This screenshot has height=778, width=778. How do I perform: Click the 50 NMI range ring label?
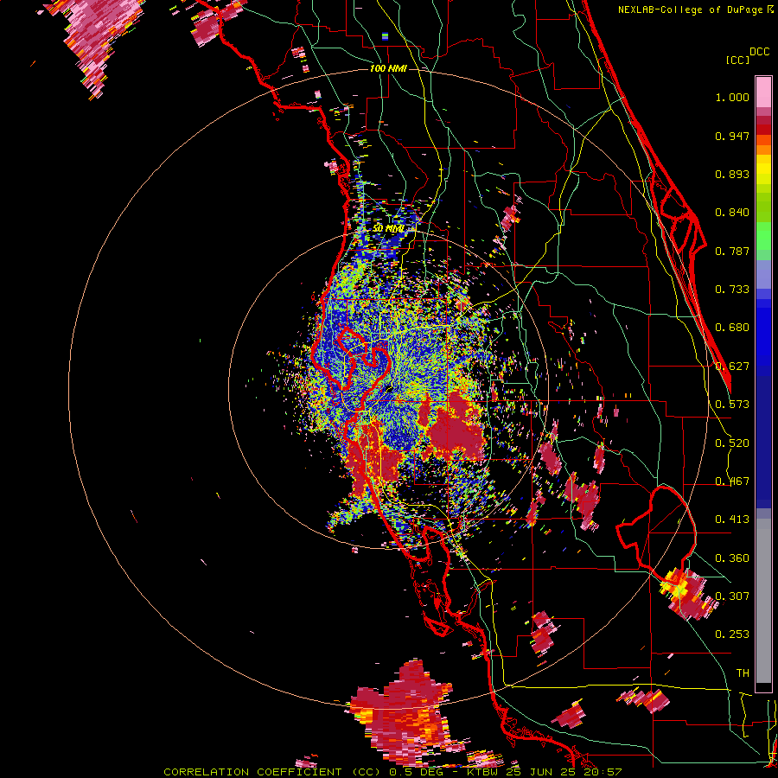point(388,228)
